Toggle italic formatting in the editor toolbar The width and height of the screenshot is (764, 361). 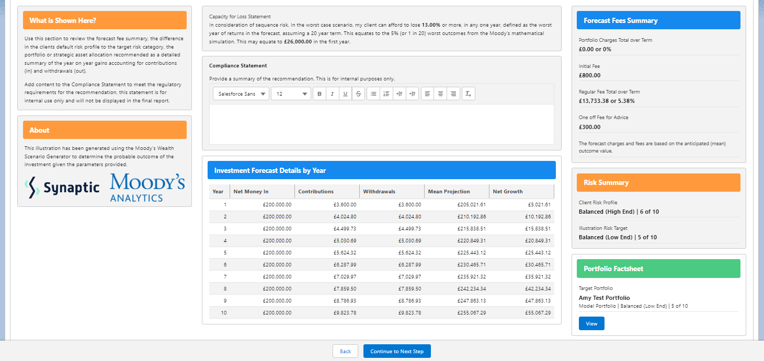click(332, 94)
